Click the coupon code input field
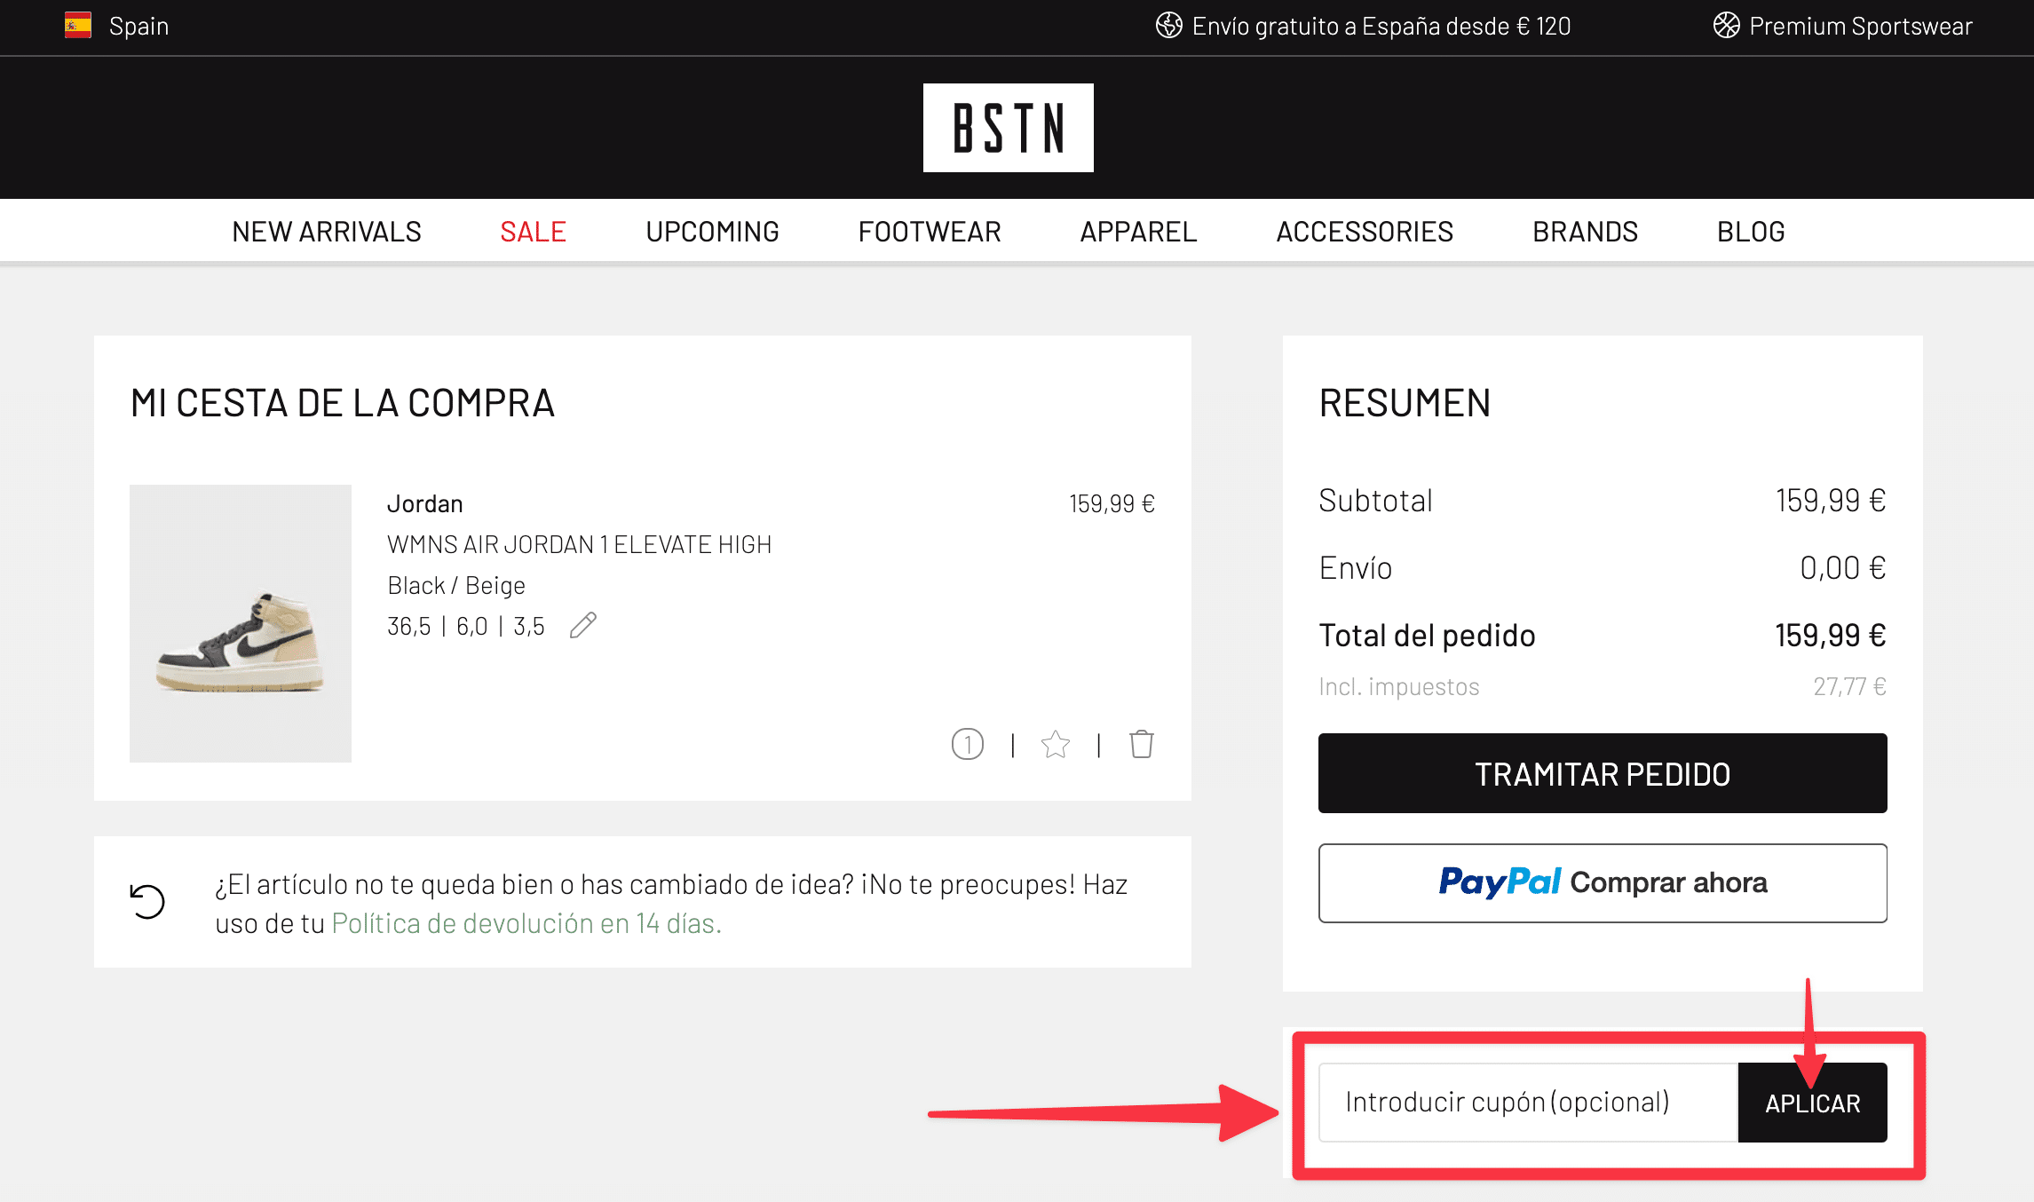This screenshot has height=1202, width=2034. 1527,1102
